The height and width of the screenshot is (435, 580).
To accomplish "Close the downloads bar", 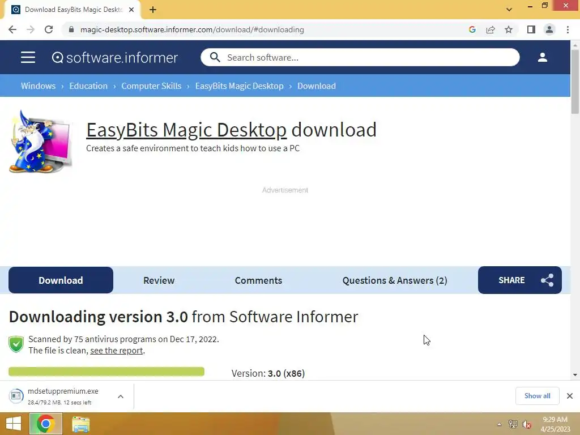I will (570, 396).
